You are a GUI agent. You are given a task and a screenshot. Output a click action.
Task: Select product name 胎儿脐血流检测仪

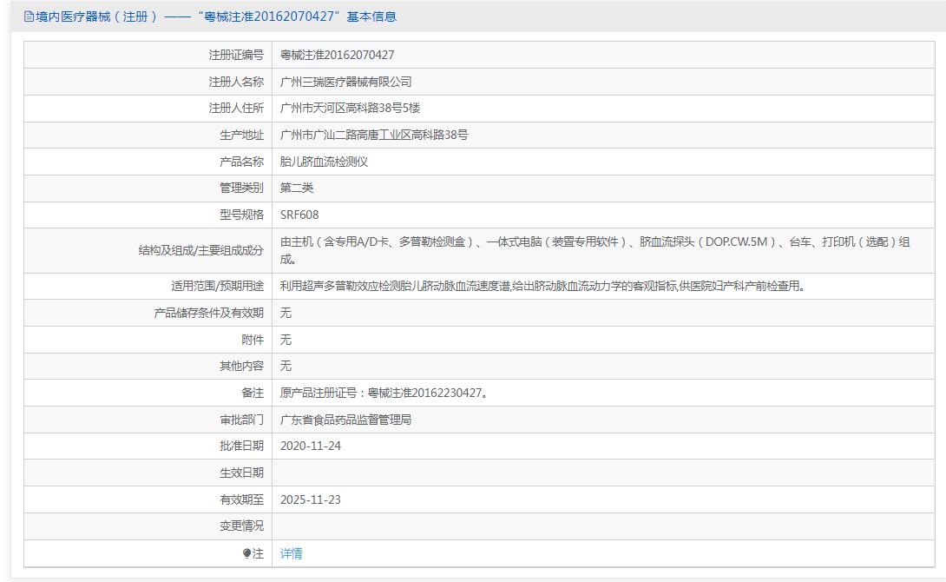pyautogui.click(x=324, y=162)
